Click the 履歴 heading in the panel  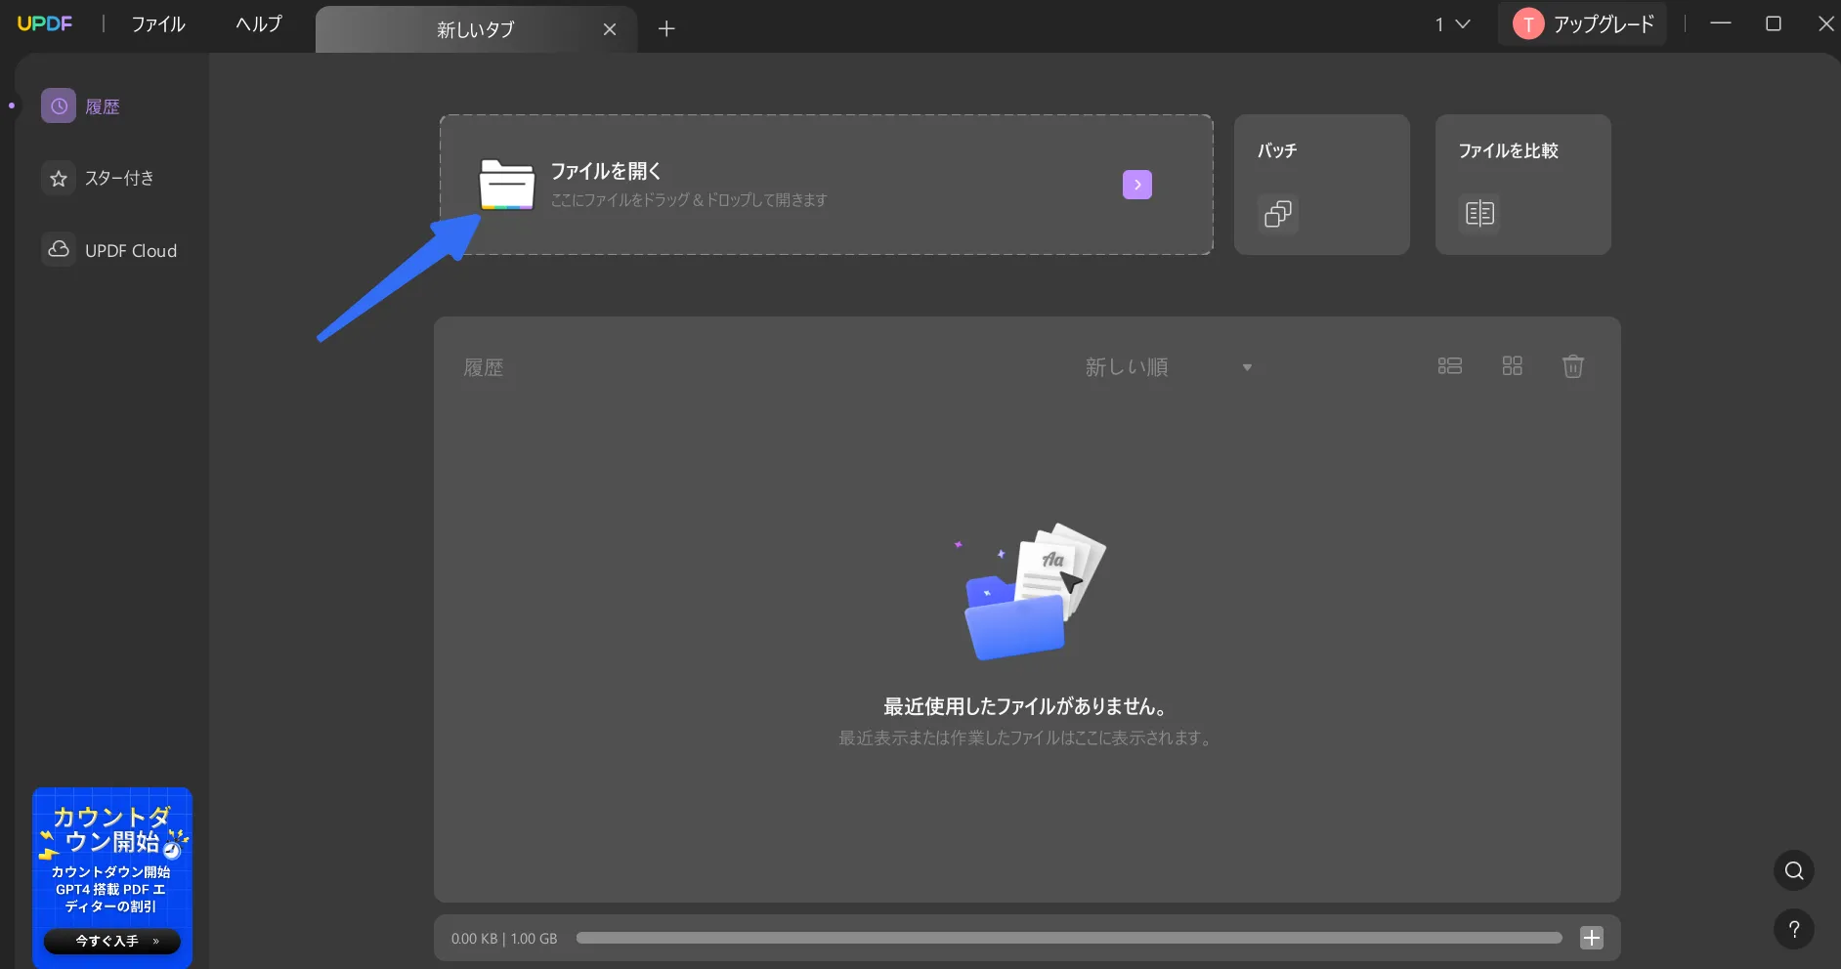point(484,367)
